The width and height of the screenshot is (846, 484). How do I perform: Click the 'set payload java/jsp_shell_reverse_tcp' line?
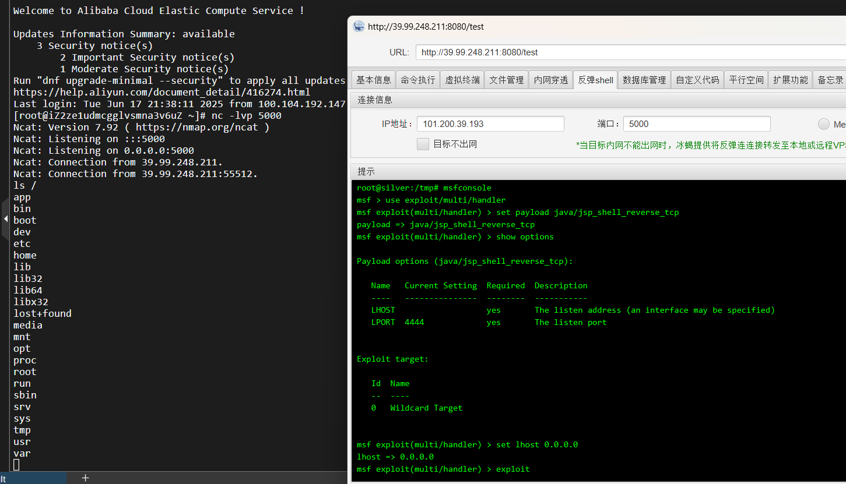tap(518, 212)
